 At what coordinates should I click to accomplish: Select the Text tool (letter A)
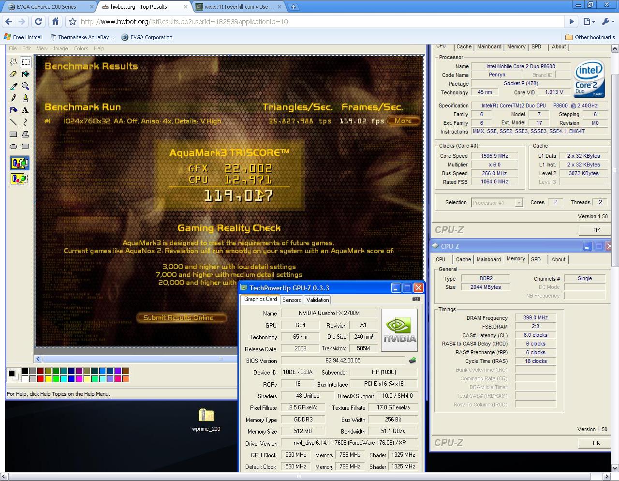point(26,110)
